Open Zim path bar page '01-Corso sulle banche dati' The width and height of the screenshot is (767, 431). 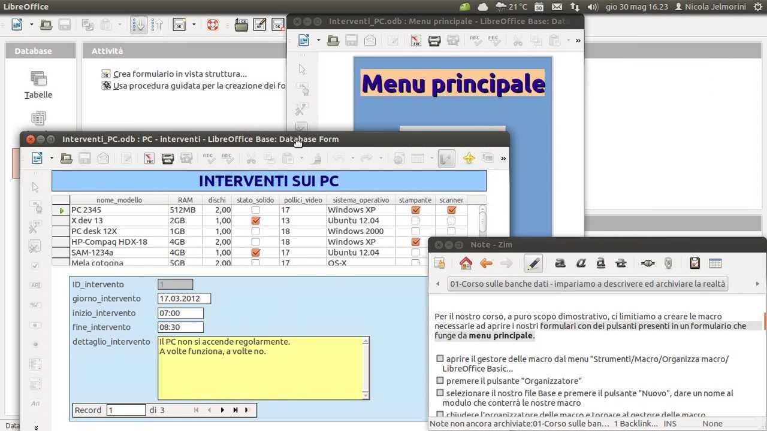[588, 284]
